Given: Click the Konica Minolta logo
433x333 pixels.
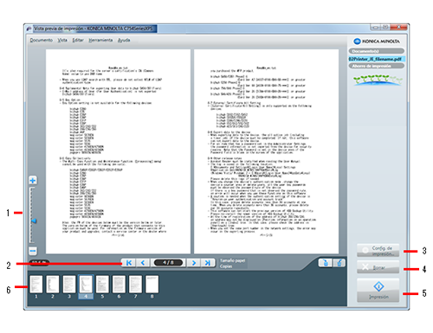Looking at the screenshot, I should click(x=377, y=42).
